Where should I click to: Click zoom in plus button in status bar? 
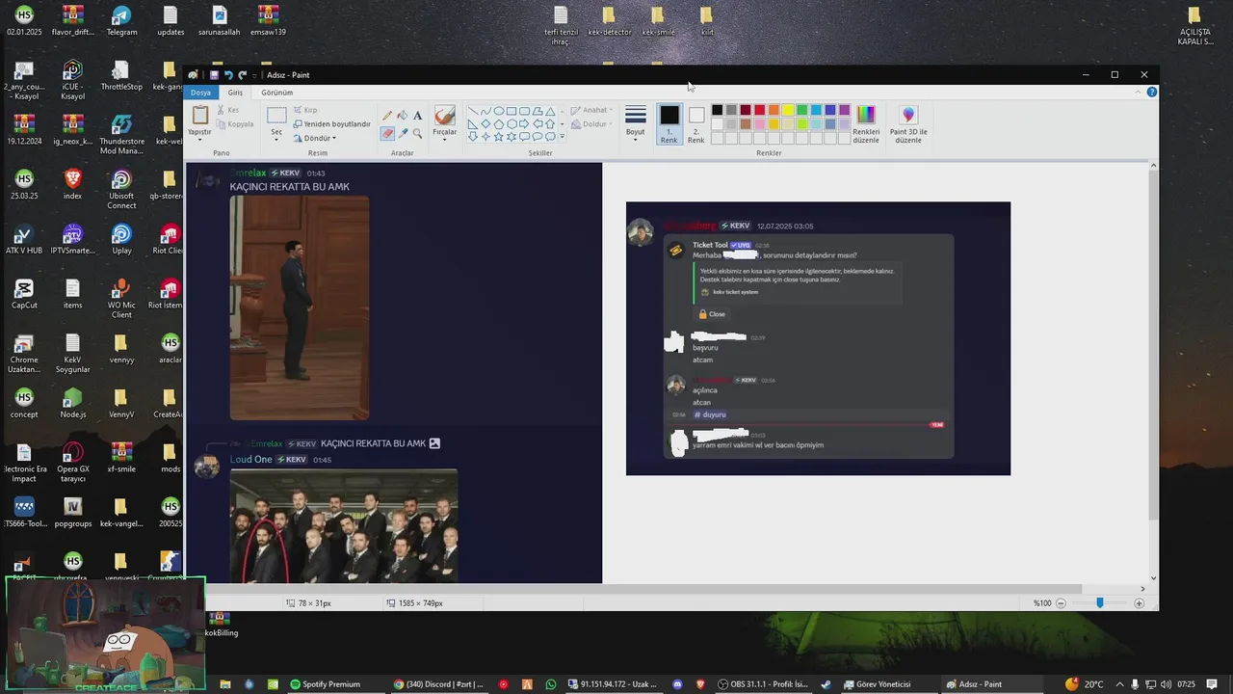1139,603
